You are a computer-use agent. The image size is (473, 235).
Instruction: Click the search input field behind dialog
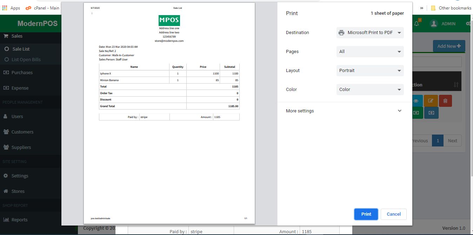pyautogui.click(x=437, y=62)
